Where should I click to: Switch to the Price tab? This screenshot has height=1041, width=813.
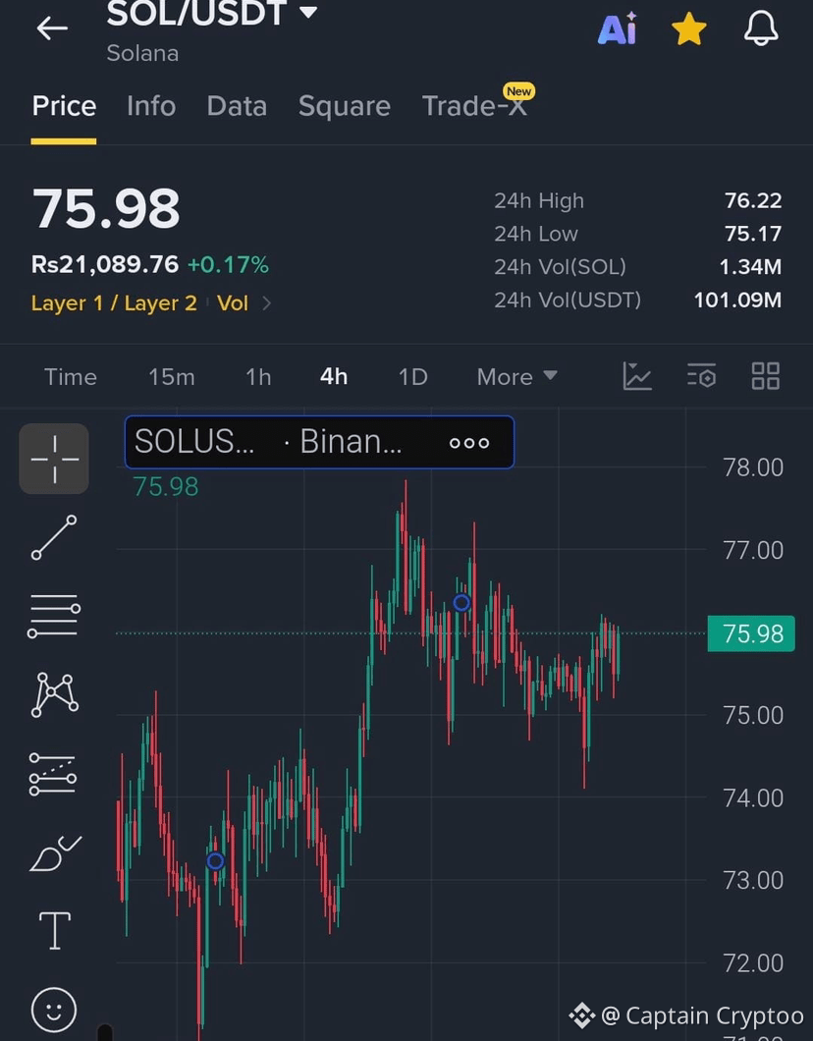click(64, 106)
